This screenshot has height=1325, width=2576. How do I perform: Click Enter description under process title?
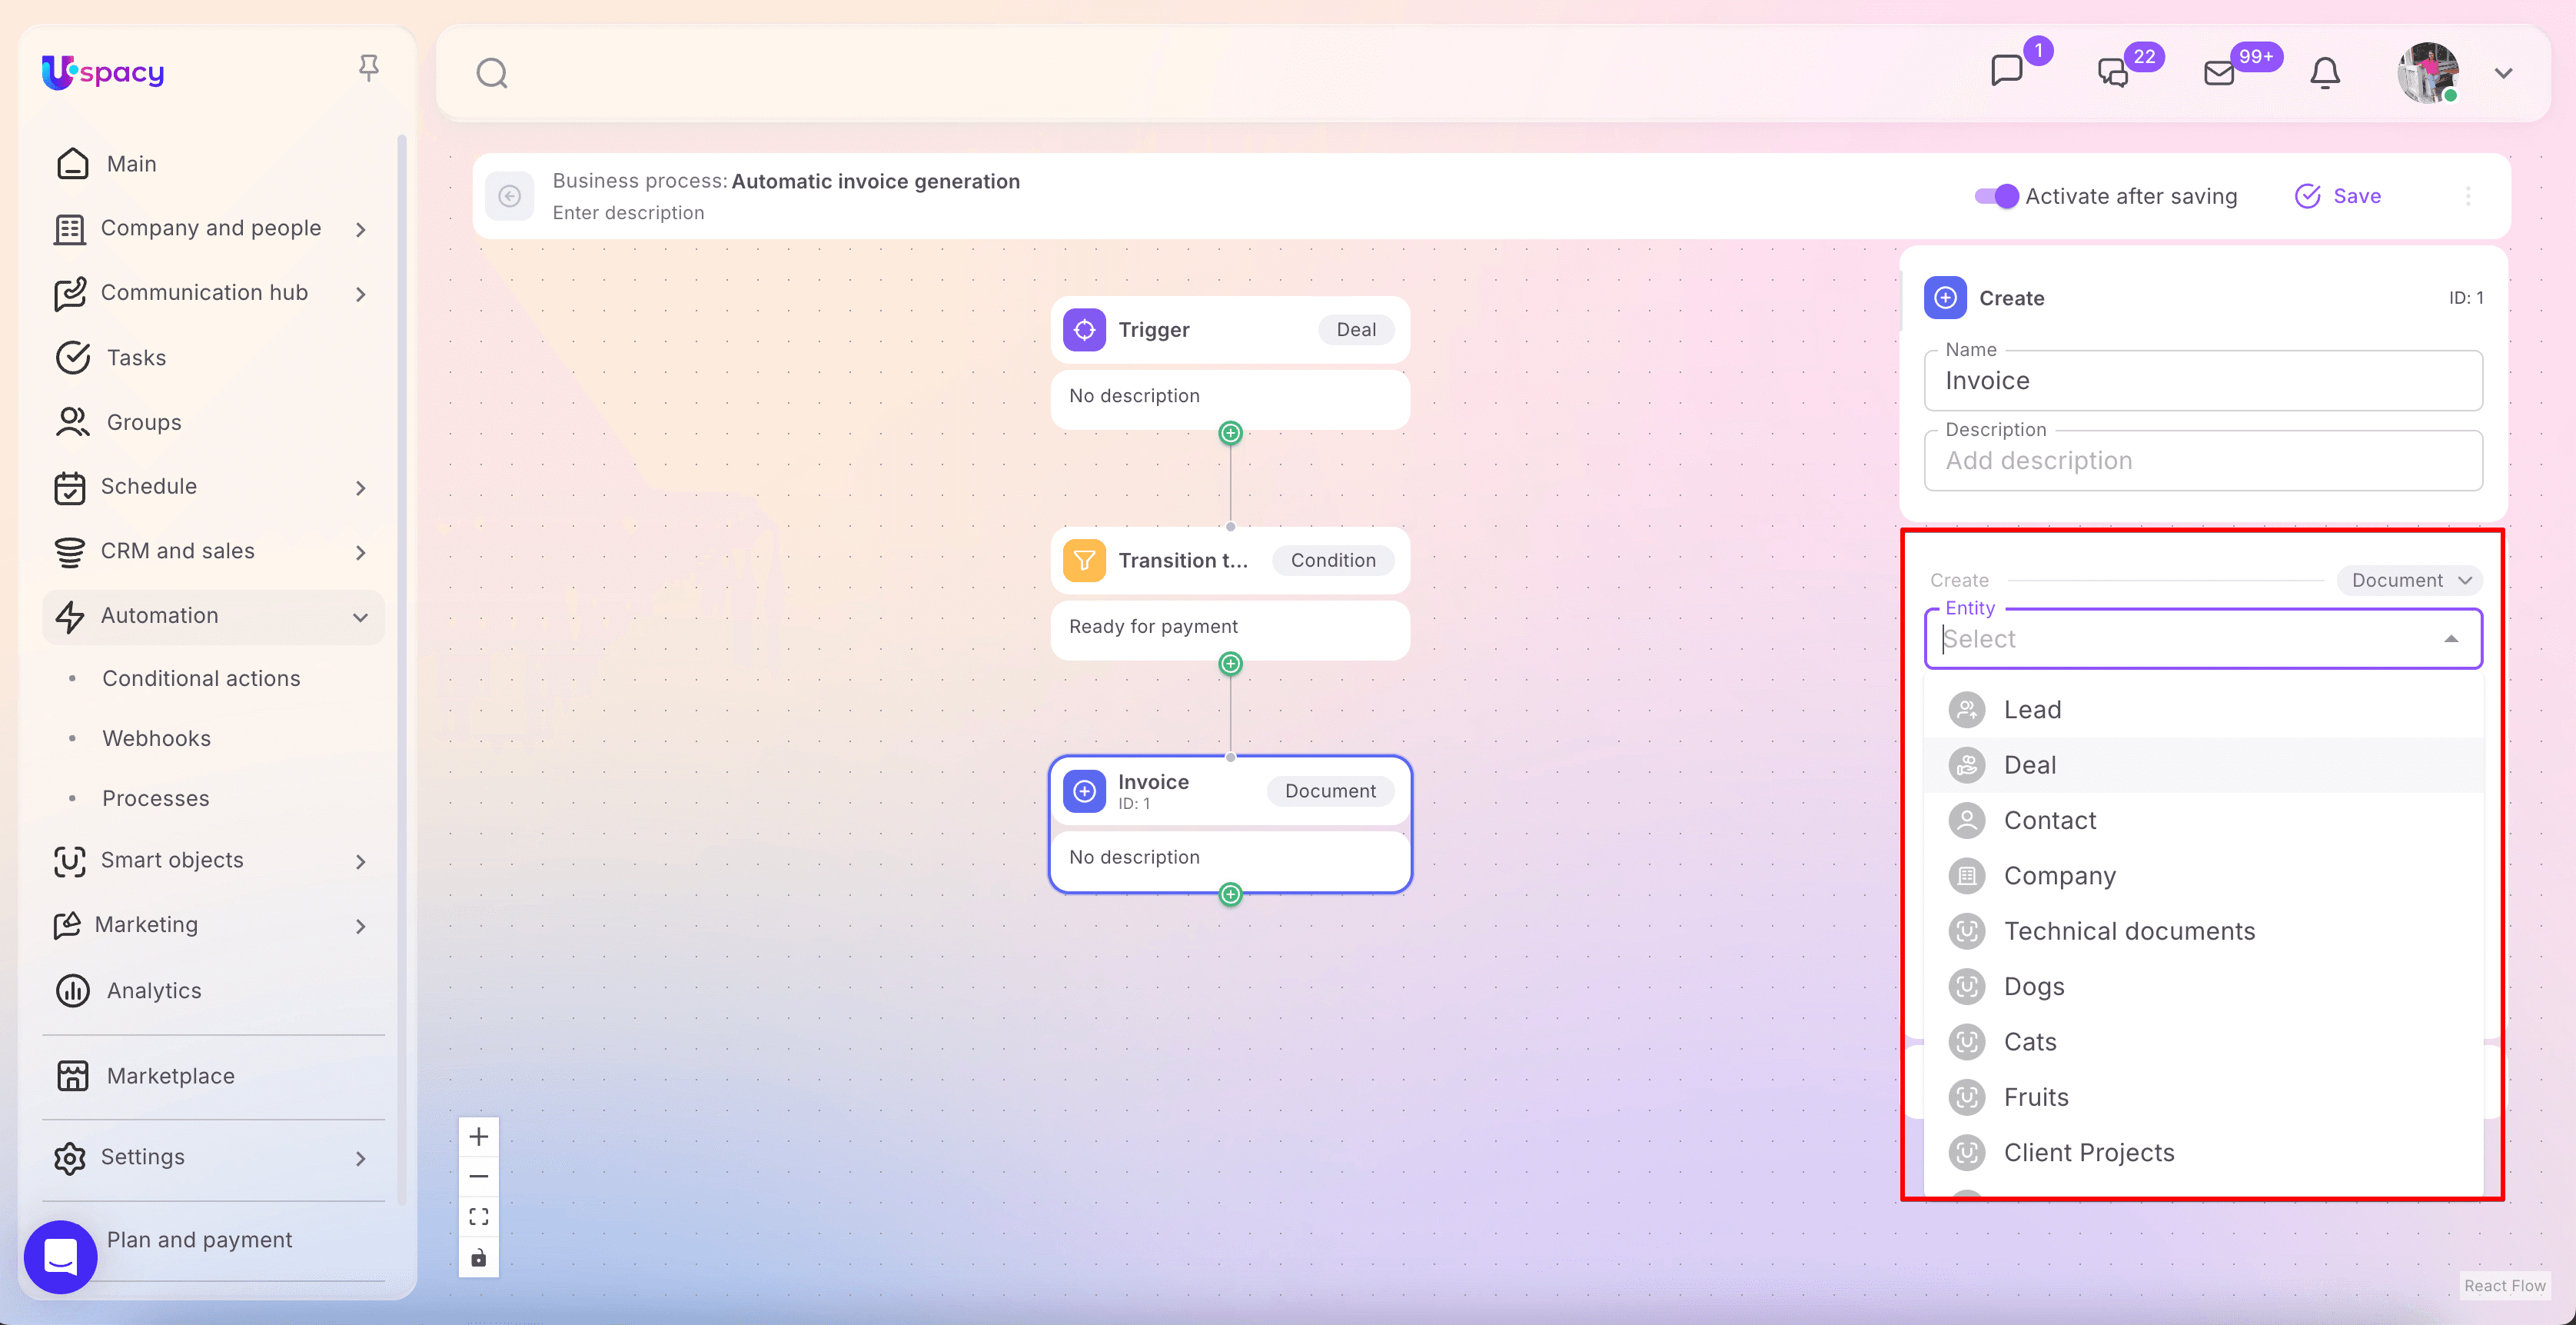[628, 213]
